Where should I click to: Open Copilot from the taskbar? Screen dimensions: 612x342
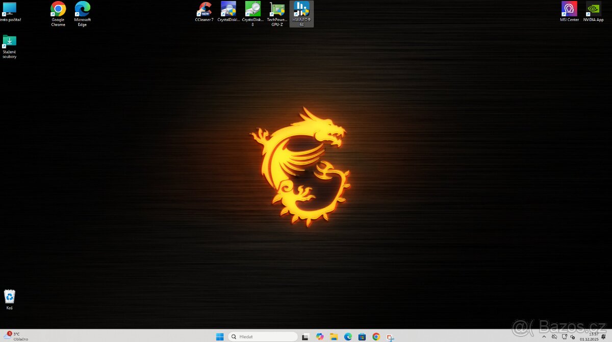[320, 336]
